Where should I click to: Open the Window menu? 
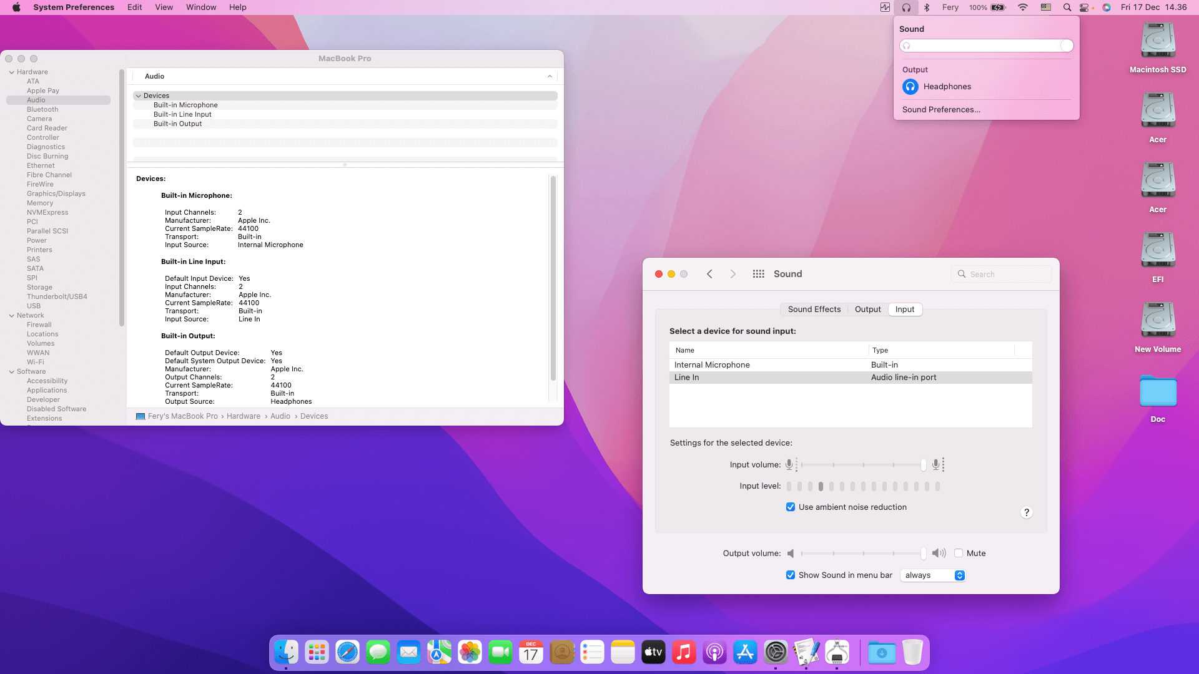click(x=200, y=7)
